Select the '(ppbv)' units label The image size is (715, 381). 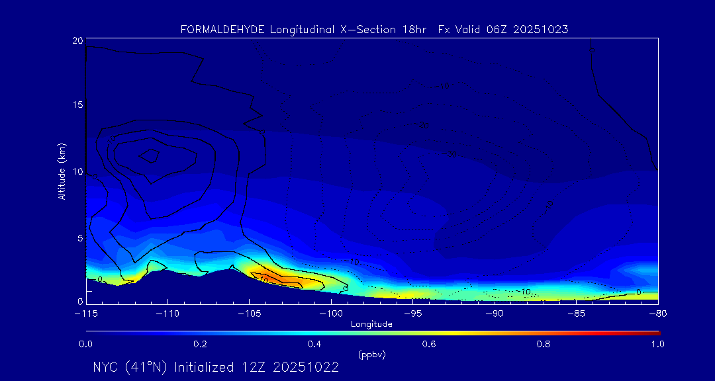[x=371, y=355]
